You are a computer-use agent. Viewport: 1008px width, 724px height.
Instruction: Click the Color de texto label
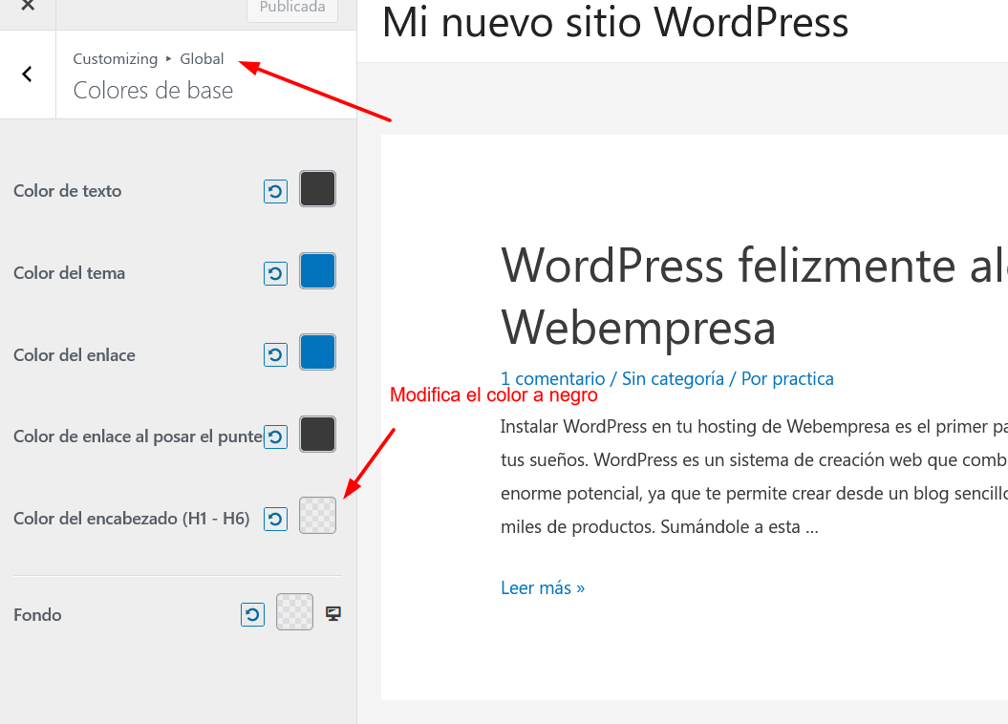coord(68,191)
